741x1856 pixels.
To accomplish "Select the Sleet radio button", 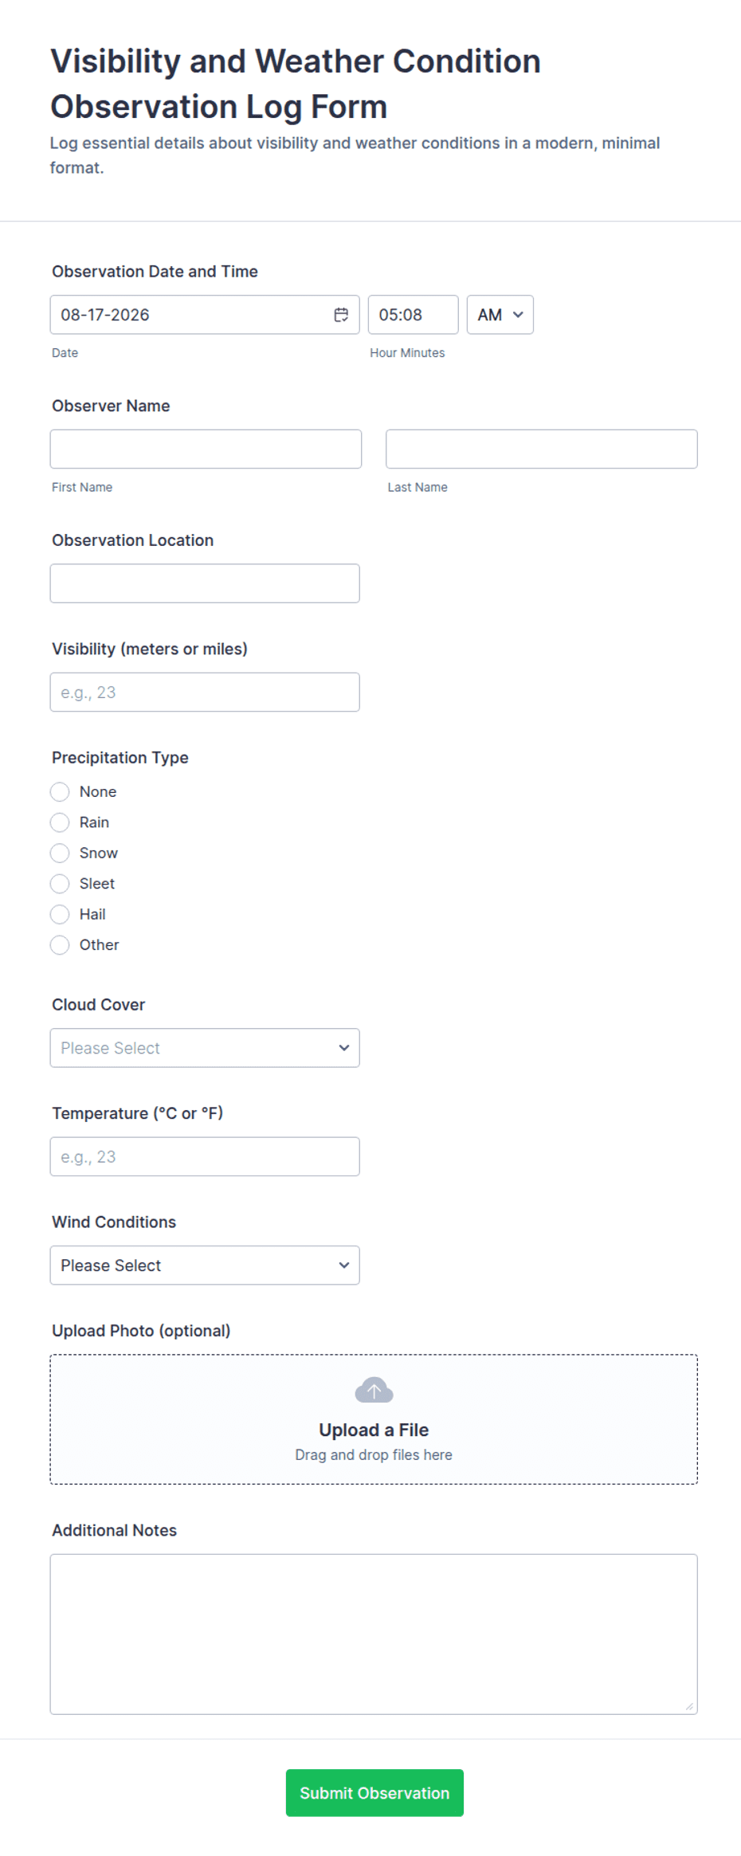I will pyautogui.click(x=60, y=884).
